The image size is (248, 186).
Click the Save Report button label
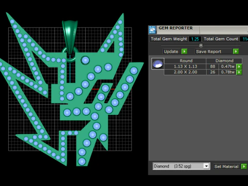click(x=208, y=52)
